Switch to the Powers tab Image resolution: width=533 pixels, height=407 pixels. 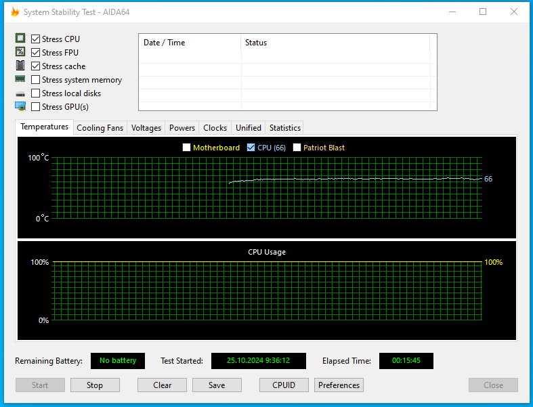(182, 128)
